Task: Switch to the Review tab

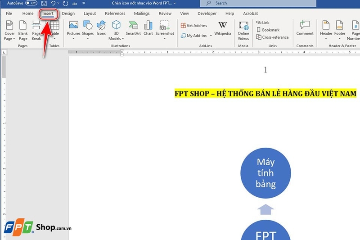Action: (165, 14)
